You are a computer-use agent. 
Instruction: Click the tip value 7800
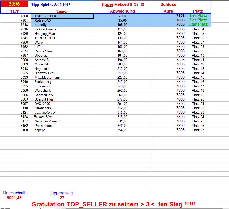tap(24, 16)
